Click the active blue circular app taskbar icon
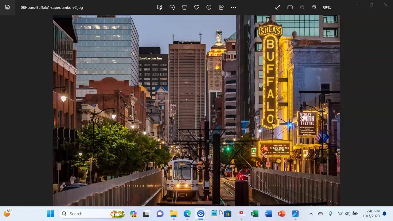Image resolution: width=393 pixels, height=221 pixels. [201, 214]
